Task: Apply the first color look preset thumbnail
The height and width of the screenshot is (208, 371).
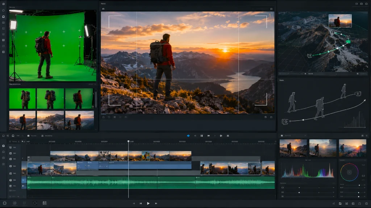Action: (x=293, y=148)
